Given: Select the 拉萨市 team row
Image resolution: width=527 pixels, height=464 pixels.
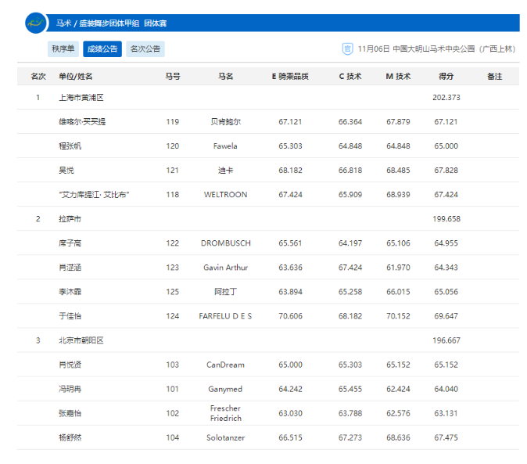Looking at the screenshot, I should tap(70, 219).
